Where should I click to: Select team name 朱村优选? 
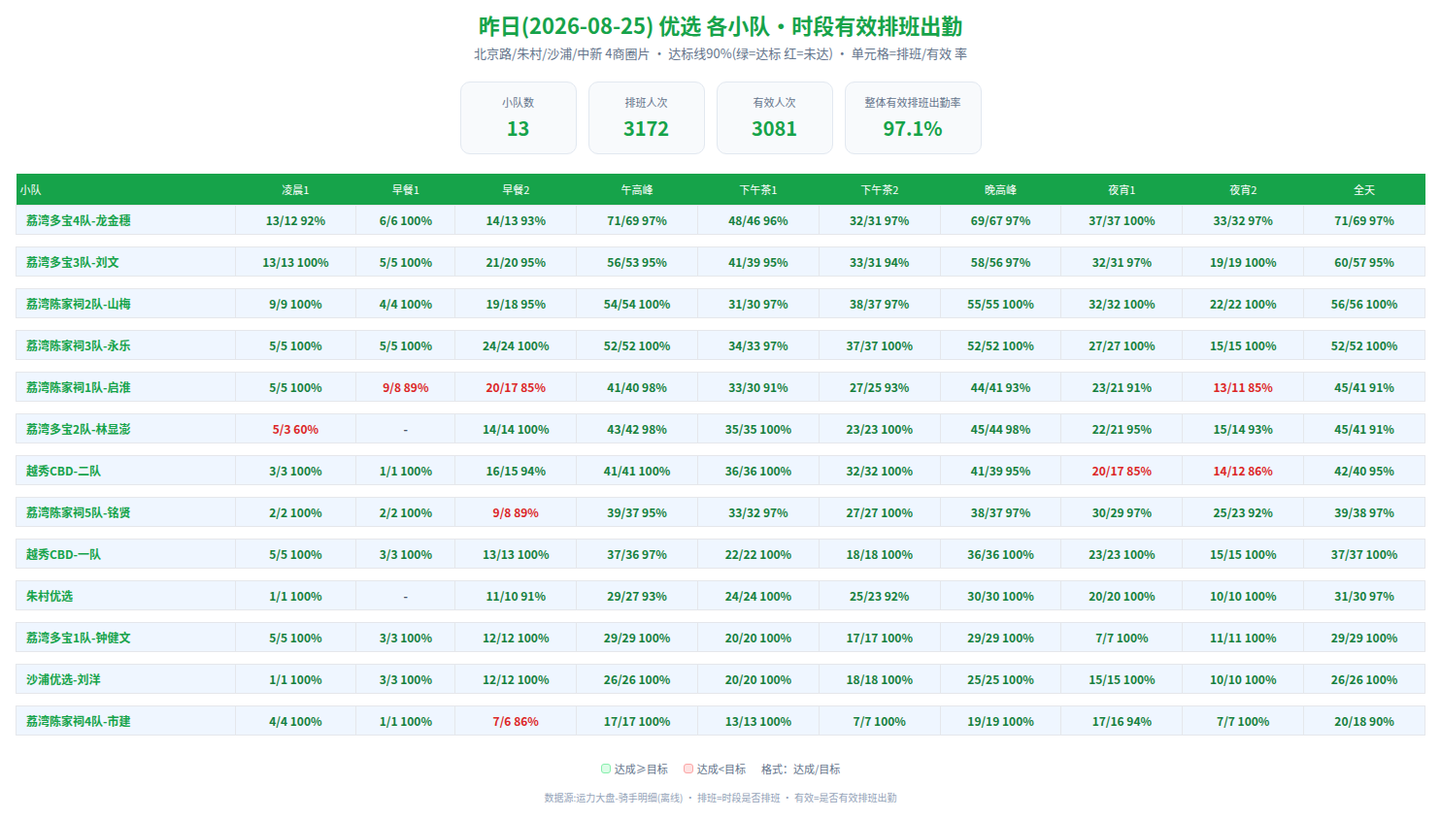tap(50, 596)
